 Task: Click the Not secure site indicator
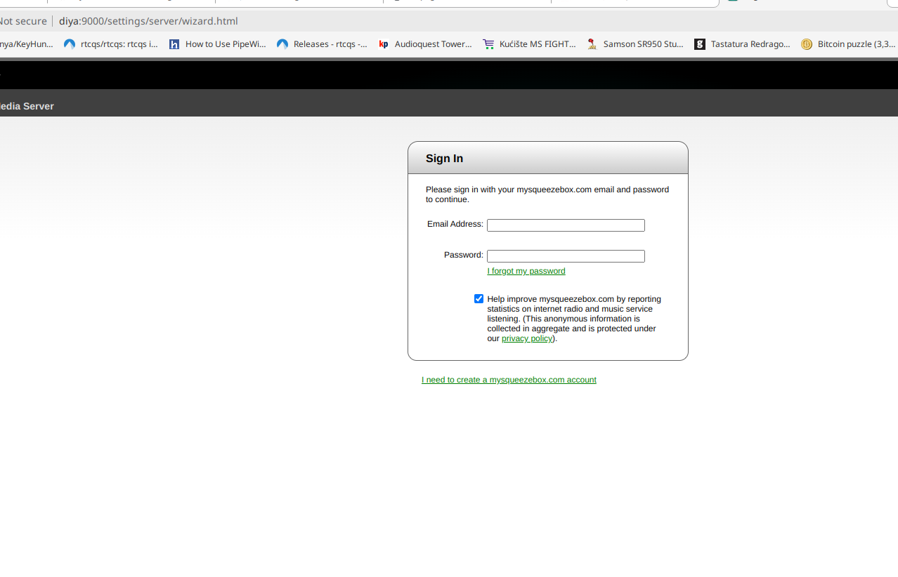23,21
